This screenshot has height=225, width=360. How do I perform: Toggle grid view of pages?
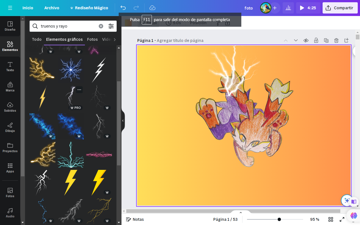(331, 219)
